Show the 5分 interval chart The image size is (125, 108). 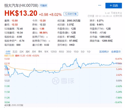pos(83,52)
